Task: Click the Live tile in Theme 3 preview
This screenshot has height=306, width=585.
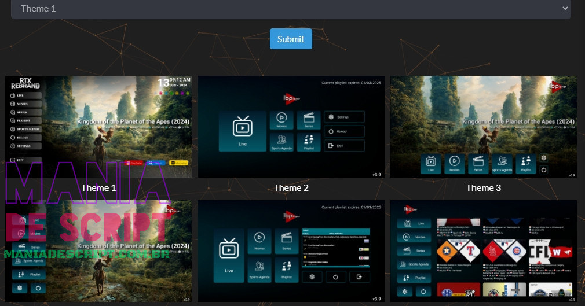Action: click(x=430, y=164)
